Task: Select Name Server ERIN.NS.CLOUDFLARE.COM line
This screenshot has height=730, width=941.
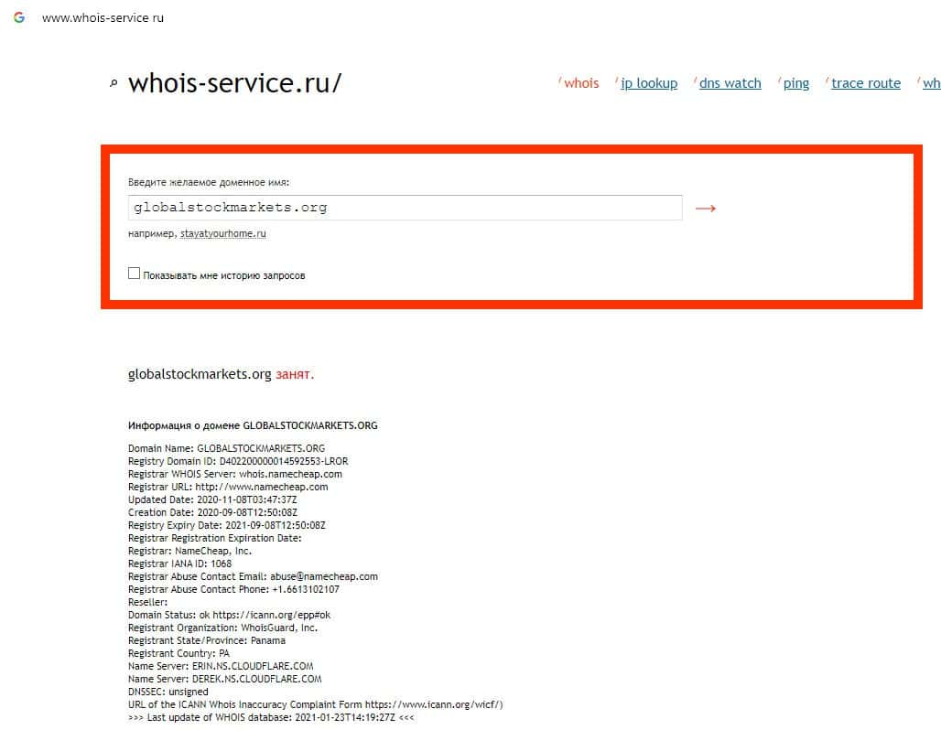Action: point(221,666)
